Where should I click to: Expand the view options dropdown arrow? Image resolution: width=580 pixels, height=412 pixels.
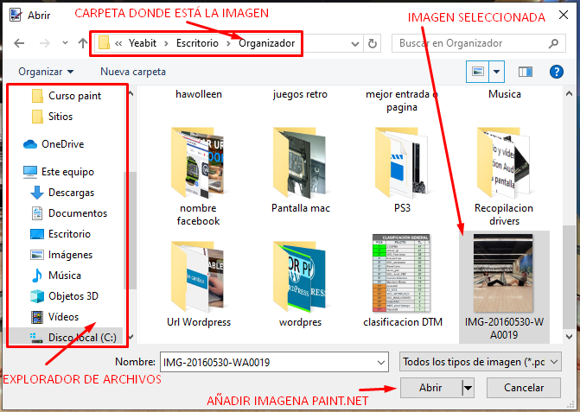click(496, 72)
